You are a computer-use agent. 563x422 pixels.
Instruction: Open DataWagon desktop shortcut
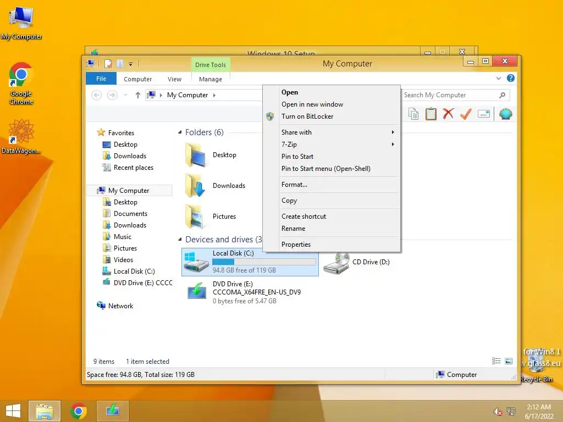(21, 137)
